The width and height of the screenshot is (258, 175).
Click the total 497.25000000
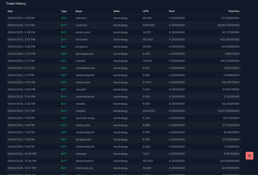(x=230, y=61)
